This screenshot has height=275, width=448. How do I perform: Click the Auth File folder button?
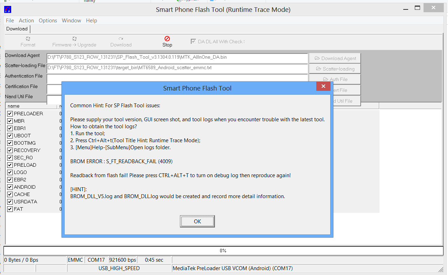tap(334, 79)
